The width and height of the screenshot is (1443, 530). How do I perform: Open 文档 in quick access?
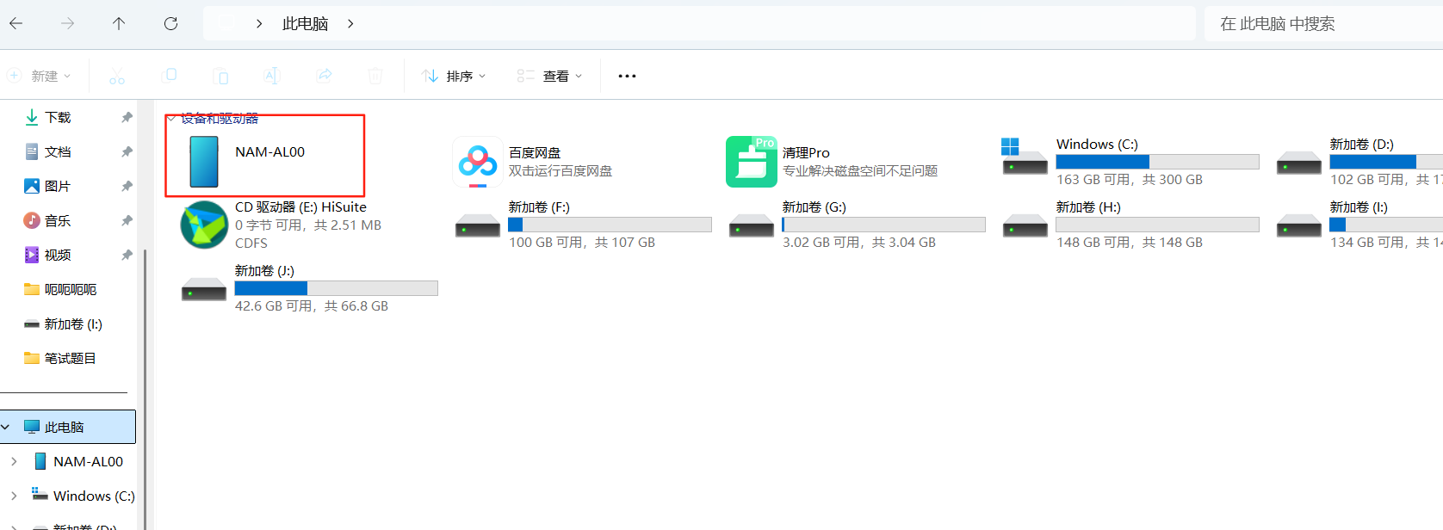pos(58,151)
